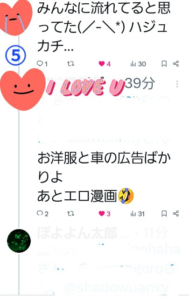Image resolution: width=189 pixels, height=298 pixels.
Task: Open the crying heart avatar profile
Action: (15, 17)
